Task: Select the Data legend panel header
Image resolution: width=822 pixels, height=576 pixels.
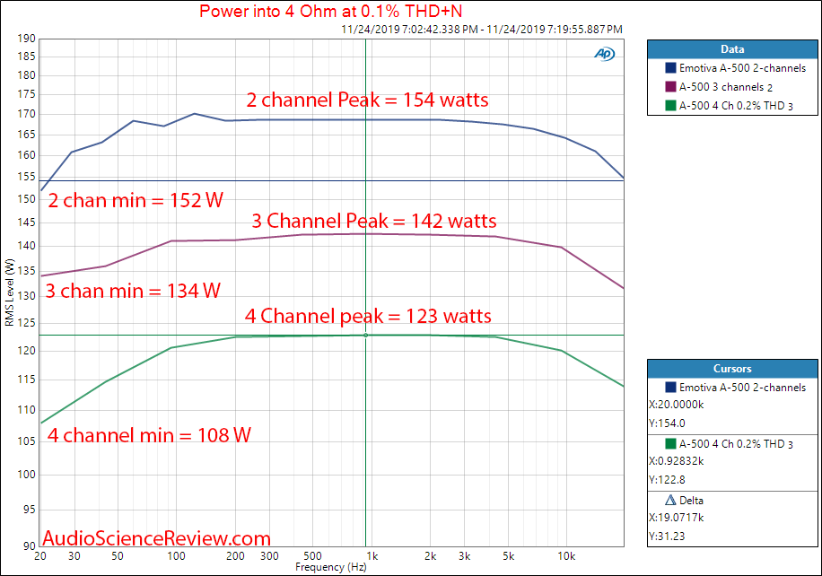Action: (x=732, y=49)
